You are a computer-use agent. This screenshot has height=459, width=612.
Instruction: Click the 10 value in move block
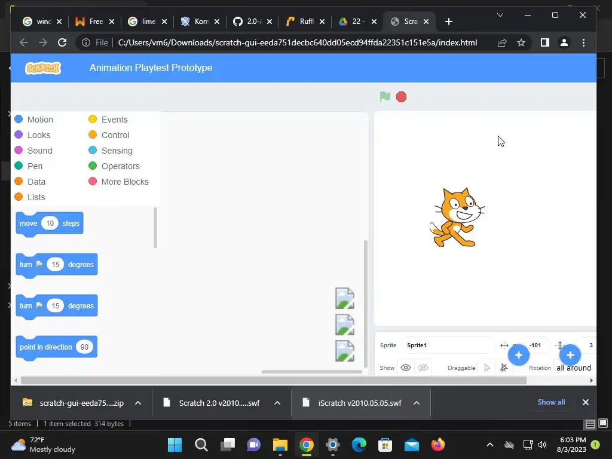[x=50, y=224]
